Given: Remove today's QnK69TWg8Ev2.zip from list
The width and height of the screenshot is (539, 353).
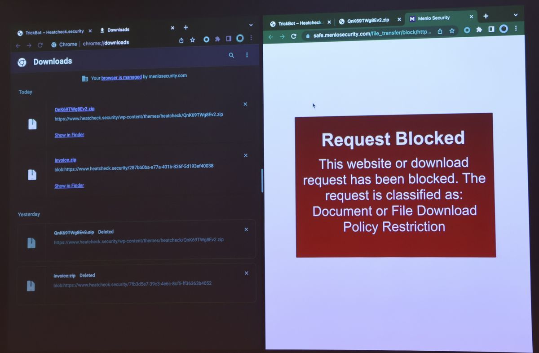Looking at the screenshot, I should coord(245,104).
